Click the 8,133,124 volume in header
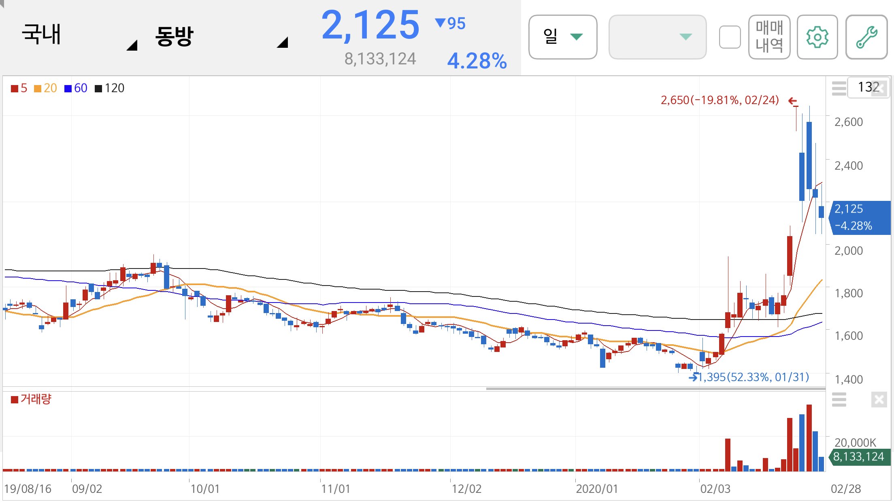 coord(380,59)
